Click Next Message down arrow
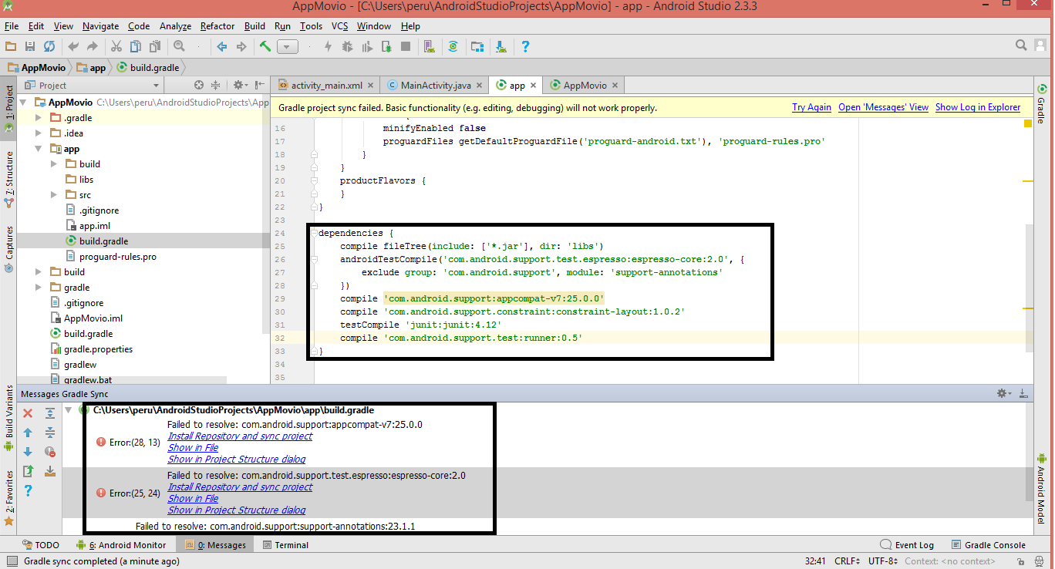 [x=28, y=452]
